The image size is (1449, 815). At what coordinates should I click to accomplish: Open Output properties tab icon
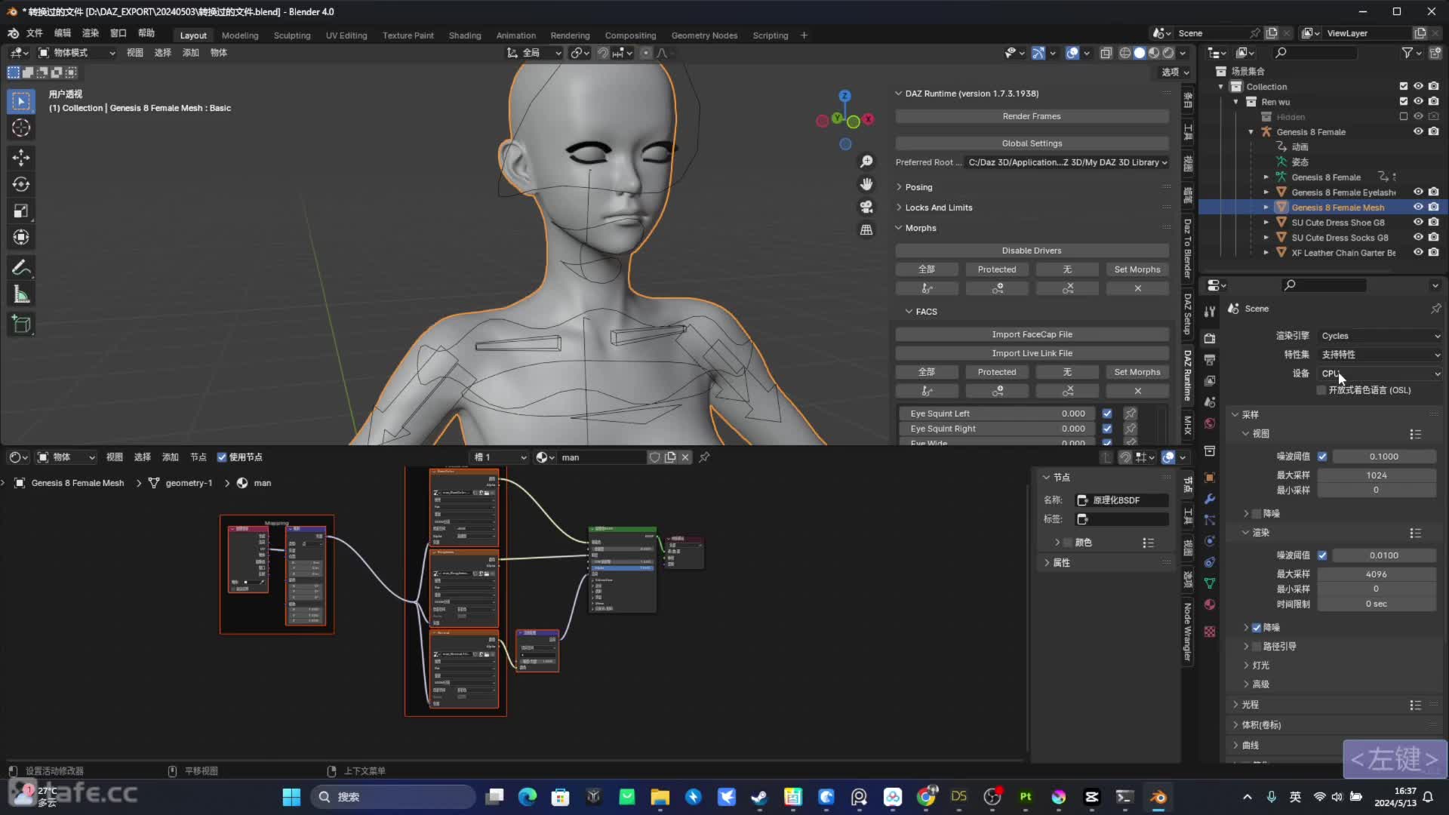click(x=1210, y=360)
